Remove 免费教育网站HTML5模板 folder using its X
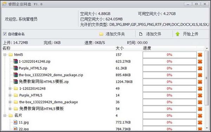The image size is (211, 132). (x=200, y=109)
